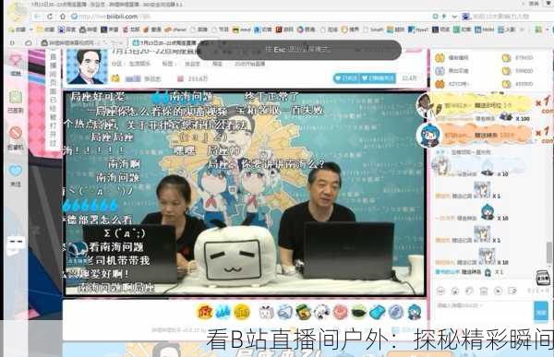Click the left blue heart follow button

(x=346, y=78)
